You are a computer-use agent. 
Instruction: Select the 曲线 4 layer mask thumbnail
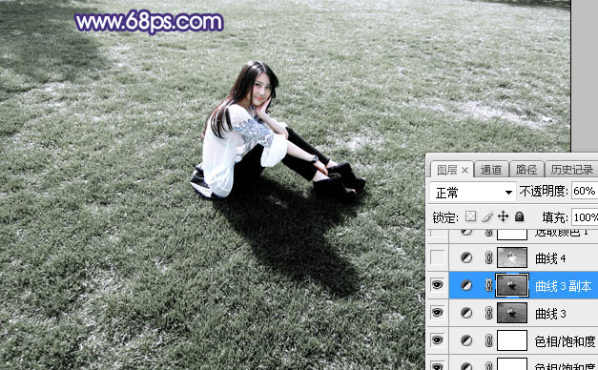tap(512, 257)
